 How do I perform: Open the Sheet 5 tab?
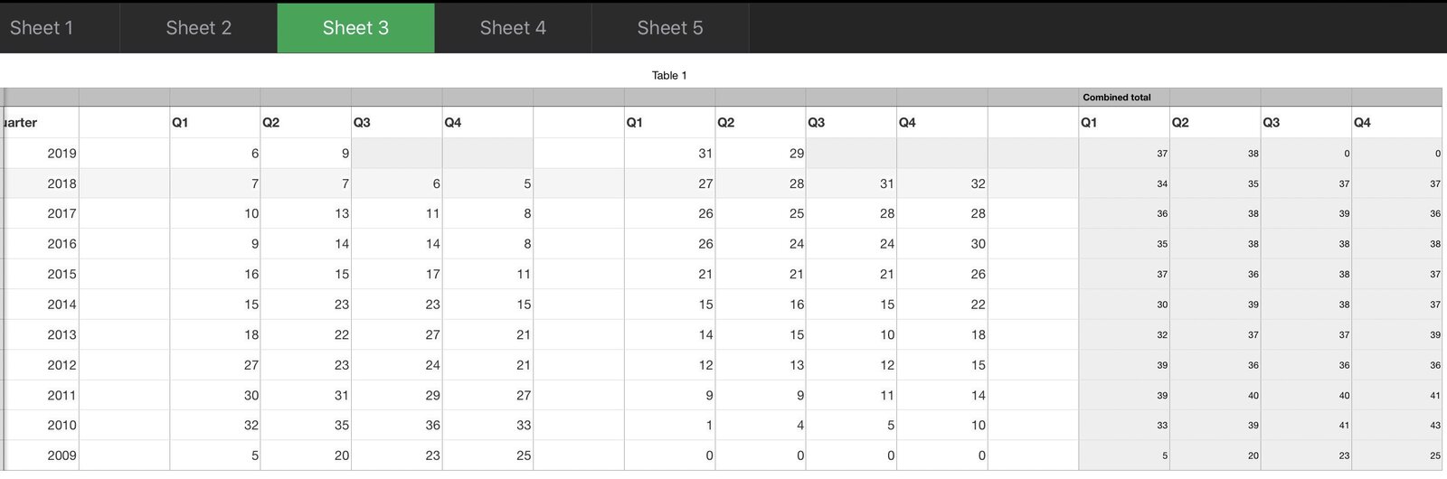[670, 28]
